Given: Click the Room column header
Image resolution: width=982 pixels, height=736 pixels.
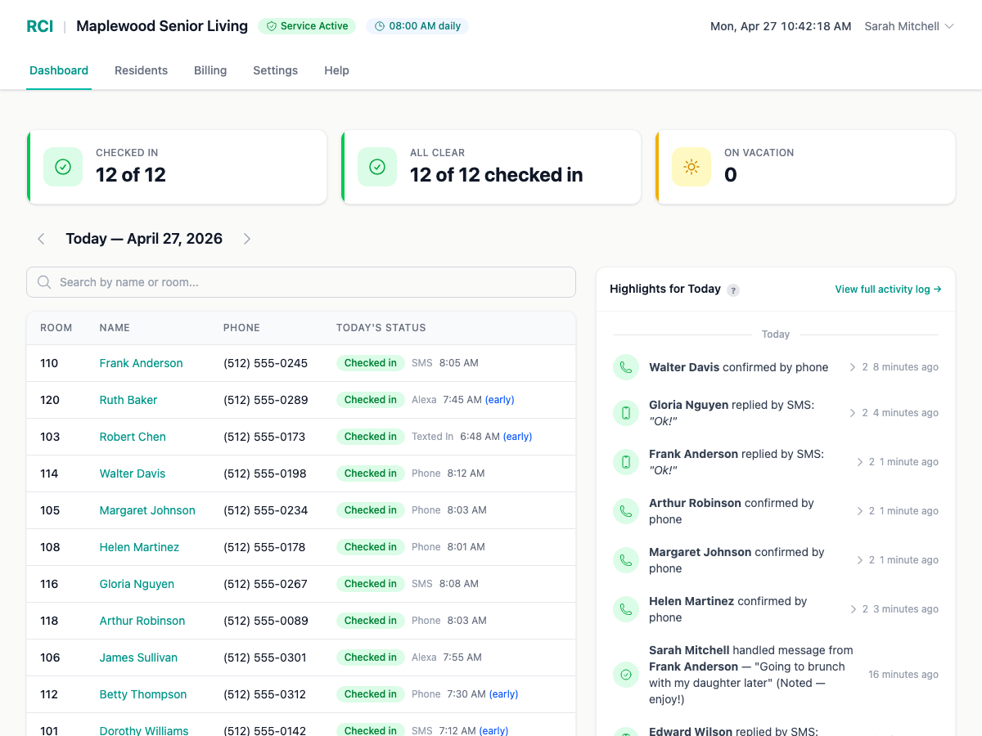Looking at the screenshot, I should click(56, 328).
